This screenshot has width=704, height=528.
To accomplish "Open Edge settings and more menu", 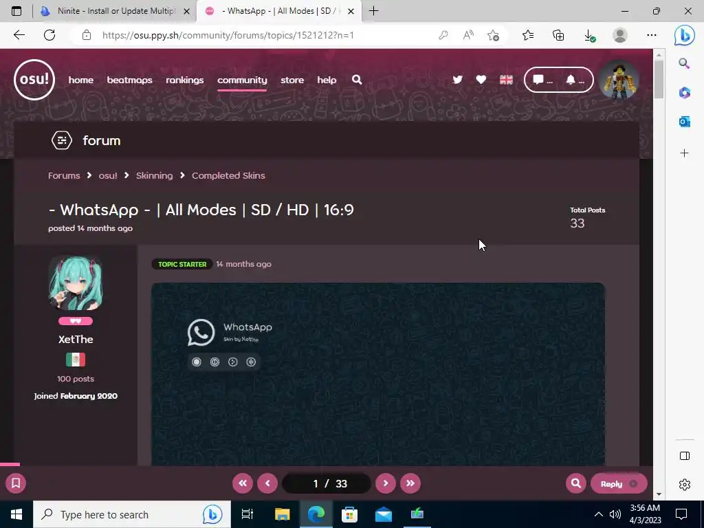I will point(652,35).
